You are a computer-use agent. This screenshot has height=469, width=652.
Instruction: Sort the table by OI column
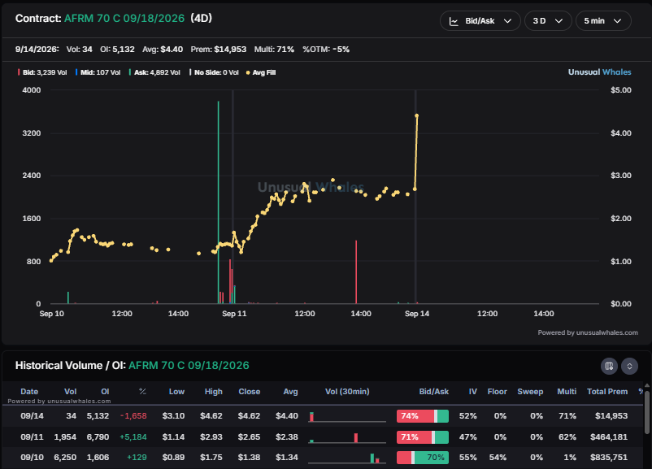105,392
